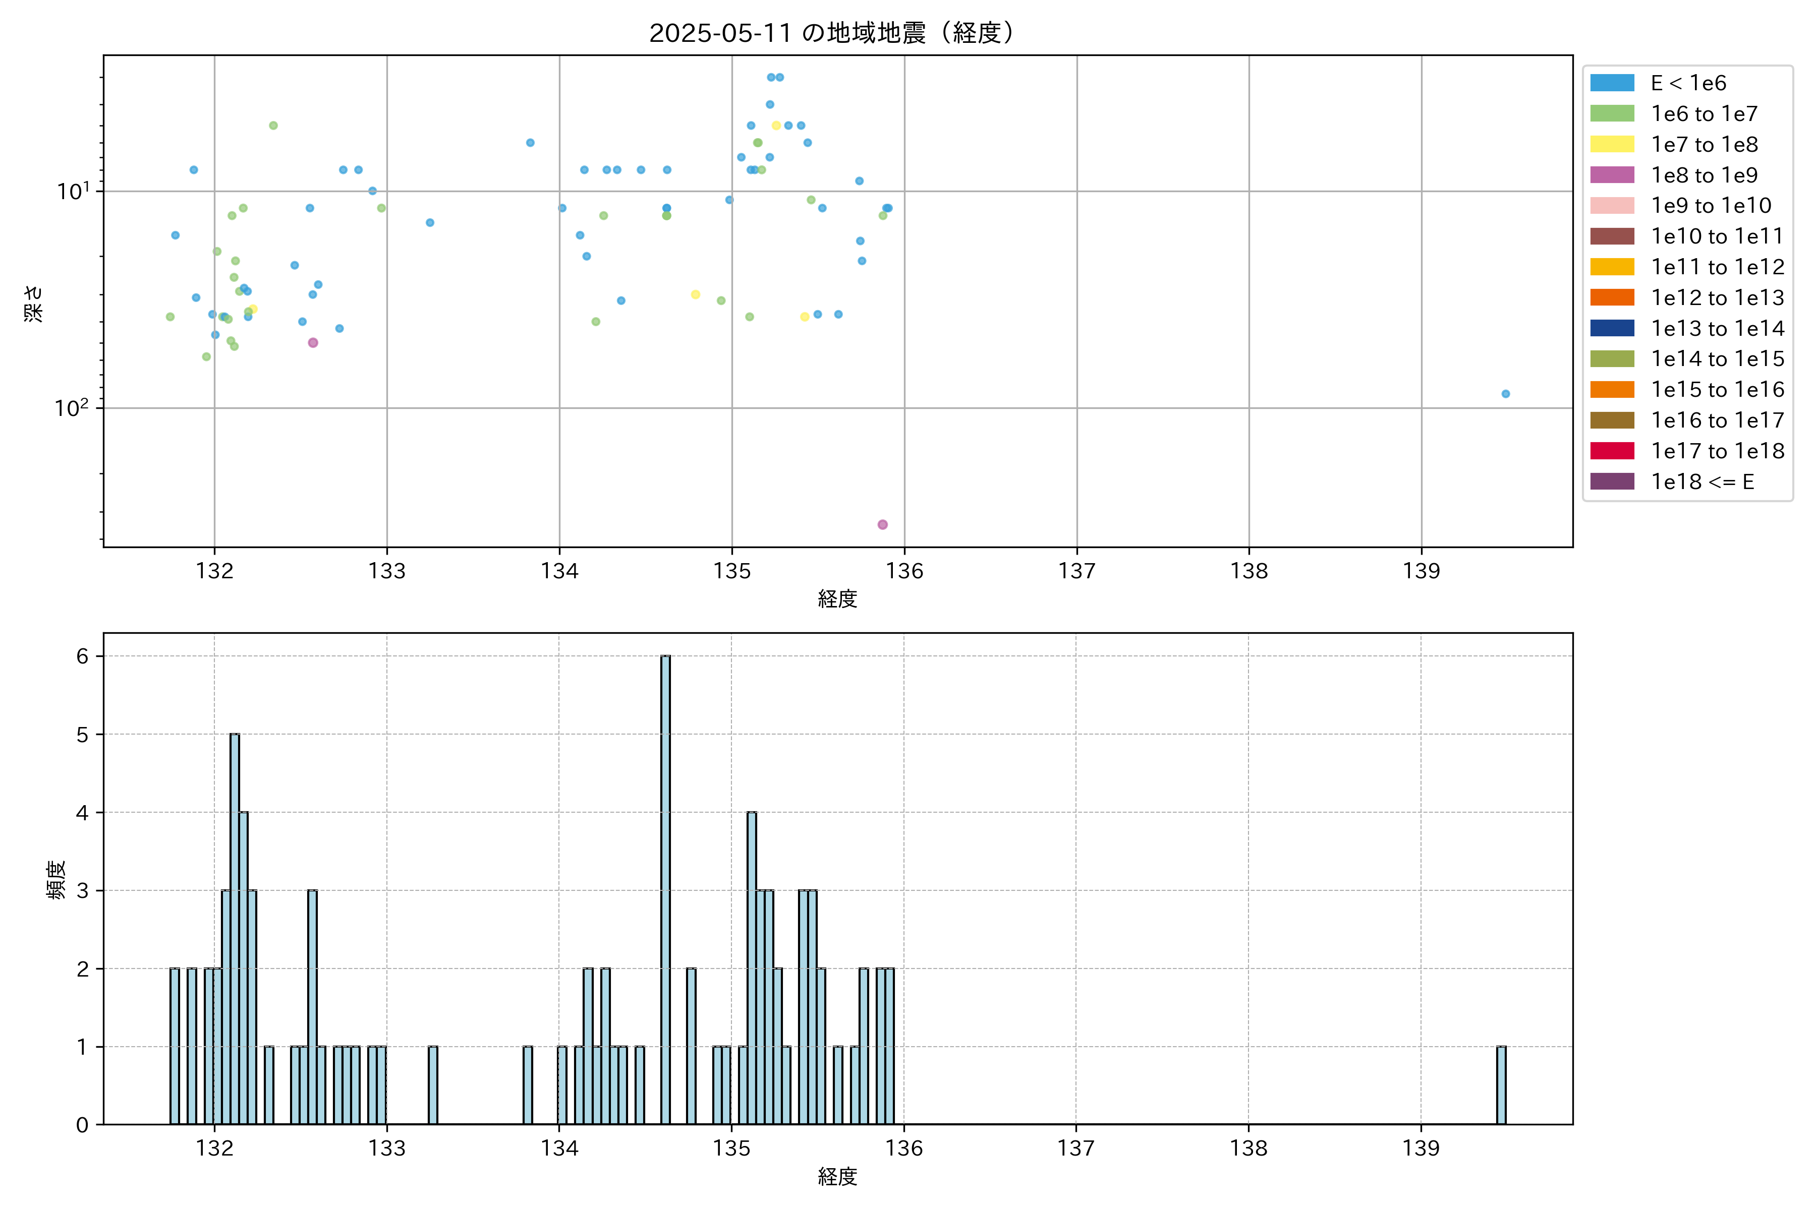Image resolution: width=1816 pixels, height=1210 pixels.
Task: Click the purple 1e18 <= E swatch
Action: (x=1611, y=481)
